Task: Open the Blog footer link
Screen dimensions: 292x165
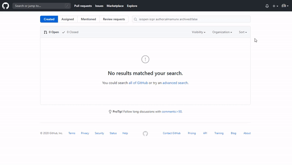Action: (234, 133)
